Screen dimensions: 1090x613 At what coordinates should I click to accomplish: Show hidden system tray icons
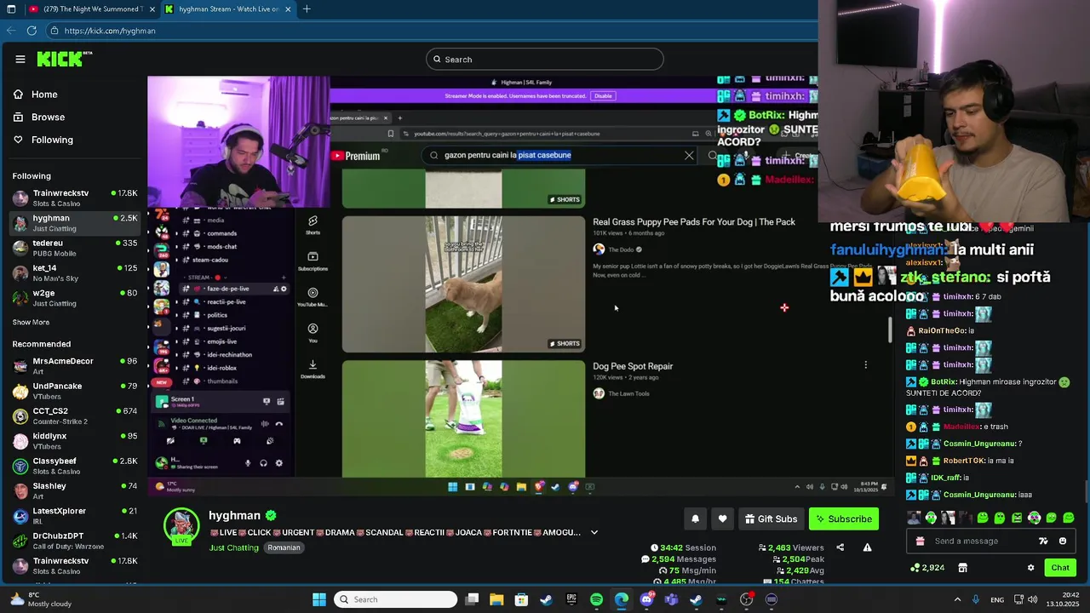tap(957, 599)
